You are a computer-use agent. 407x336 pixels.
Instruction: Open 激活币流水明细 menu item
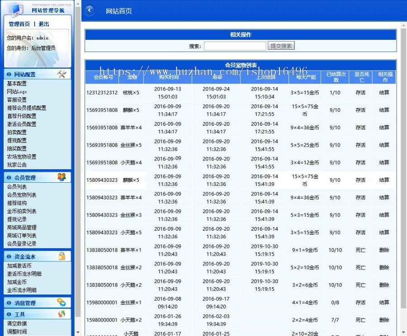pos(24,274)
